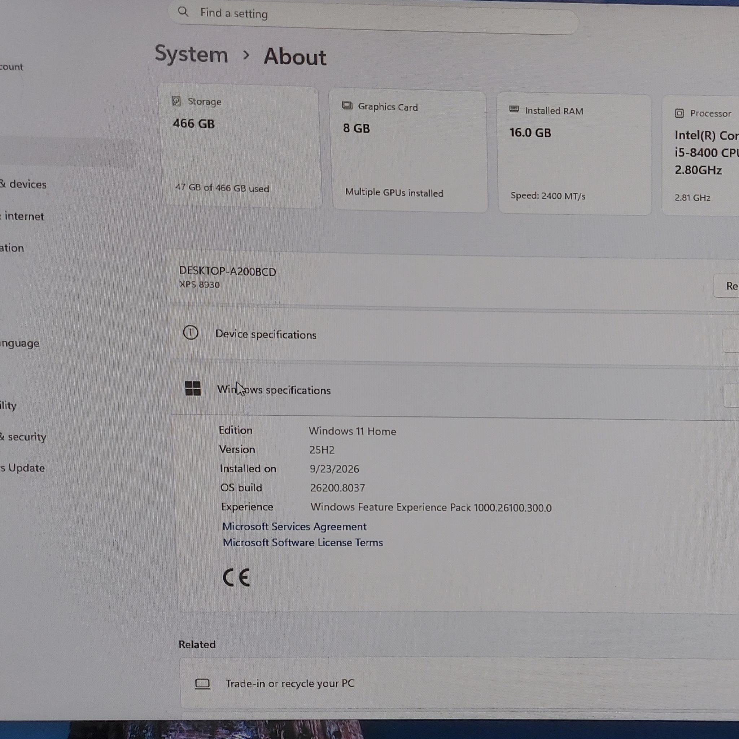Image resolution: width=739 pixels, height=739 pixels.
Task: Click the 2.81 GHz processor speed text
Action: pyautogui.click(x=692, y=198)
